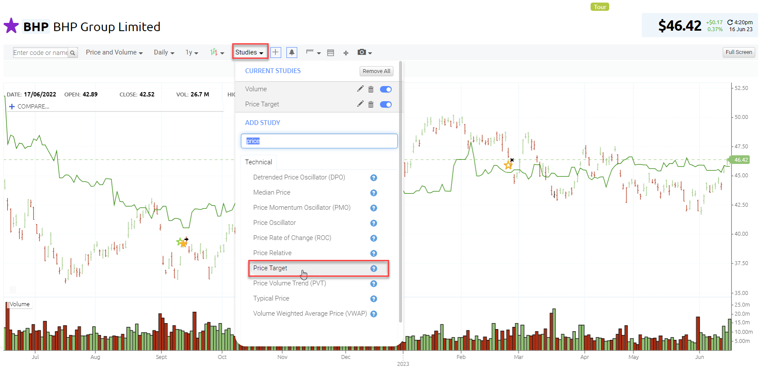Viewport: 760px width, 368px height.
Task: Open help for Price Oscillator study
Action: (374, 223)
